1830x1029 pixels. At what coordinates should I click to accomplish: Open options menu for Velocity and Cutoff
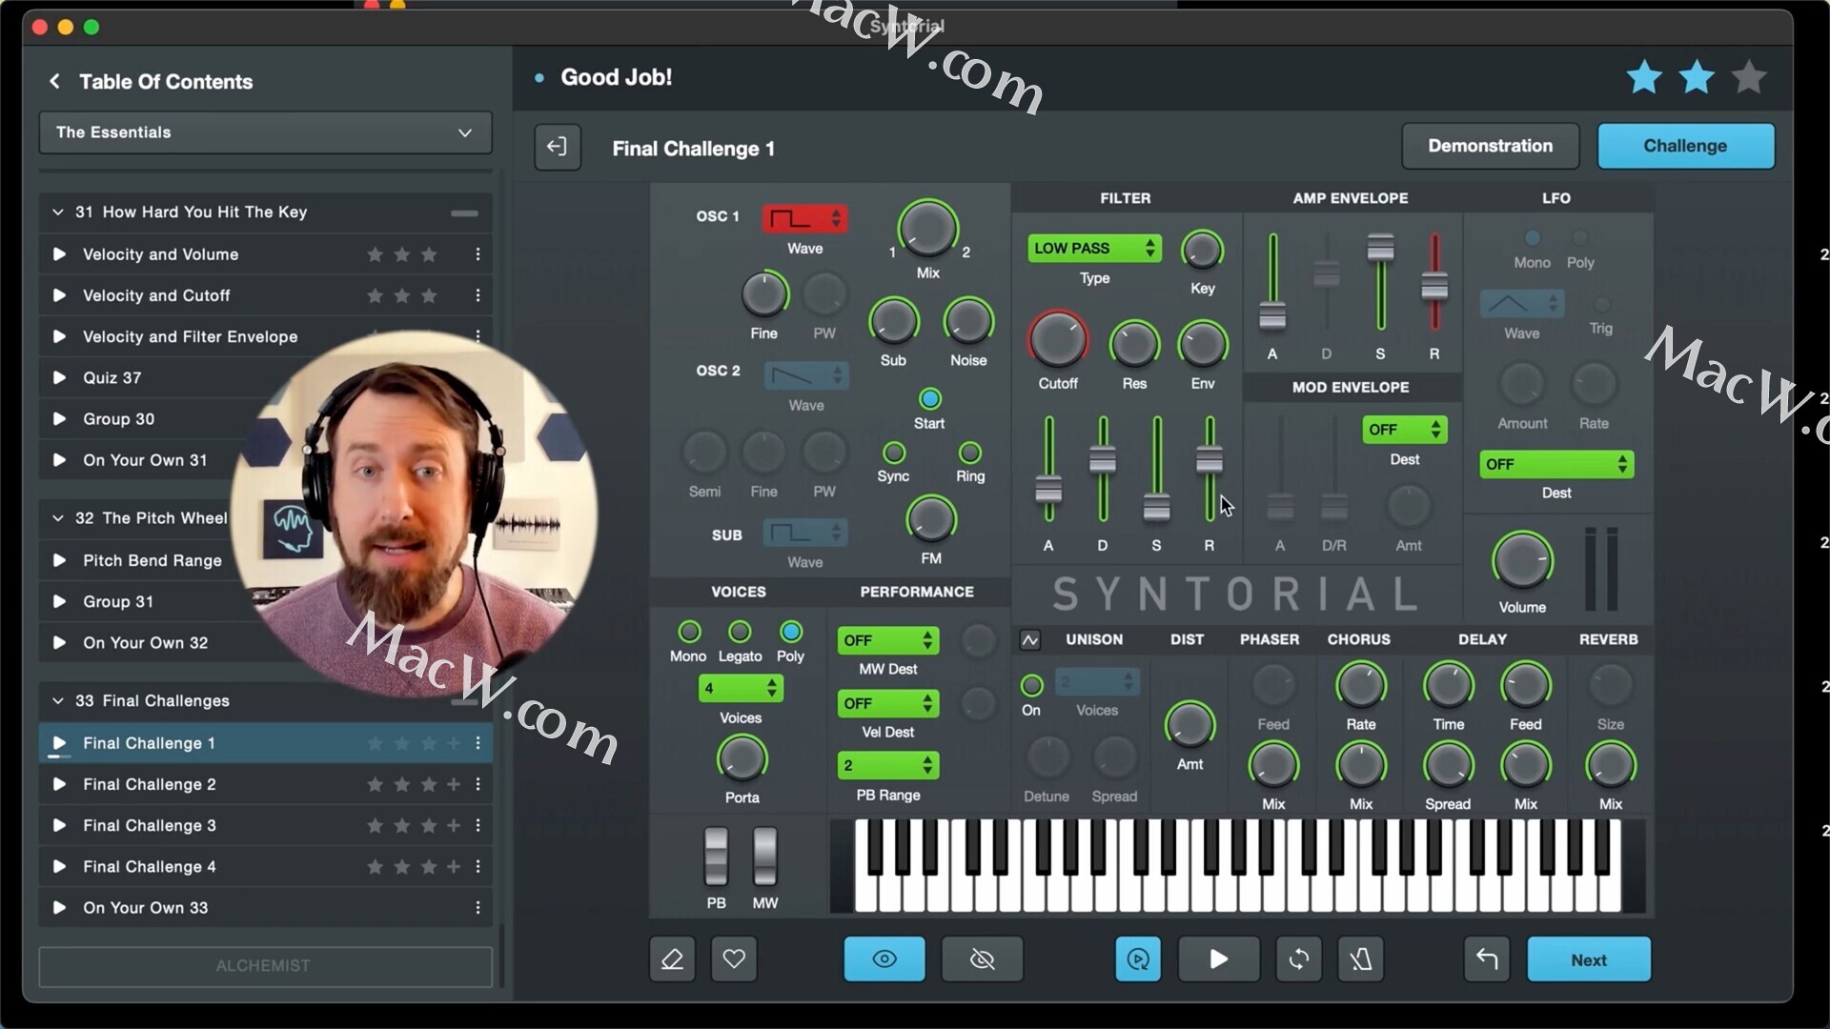click(478, 295)
